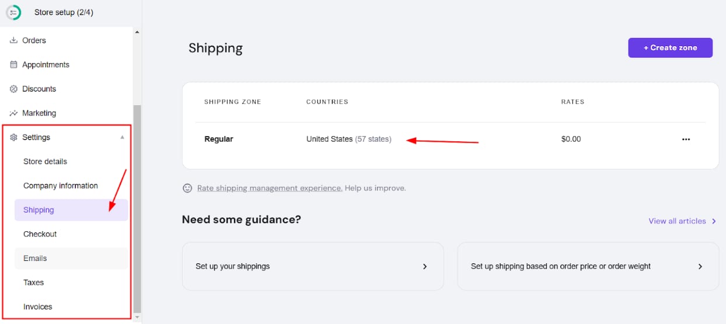Go to Company information page

tap(61, 186)
